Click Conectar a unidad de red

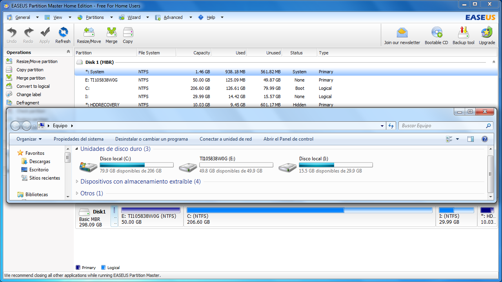pyautogui.click(x=226, y=139)
